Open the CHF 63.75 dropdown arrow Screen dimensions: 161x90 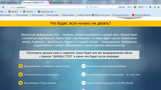(x=35, y=12)
